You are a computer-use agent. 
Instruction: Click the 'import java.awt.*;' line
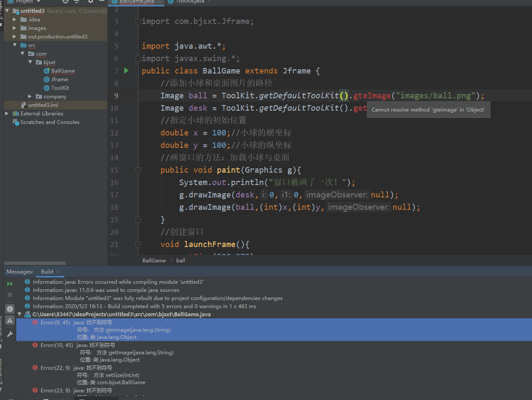click(x=184, y=46)
